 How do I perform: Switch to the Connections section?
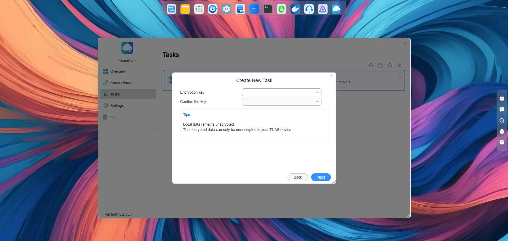tap(120, 83)
